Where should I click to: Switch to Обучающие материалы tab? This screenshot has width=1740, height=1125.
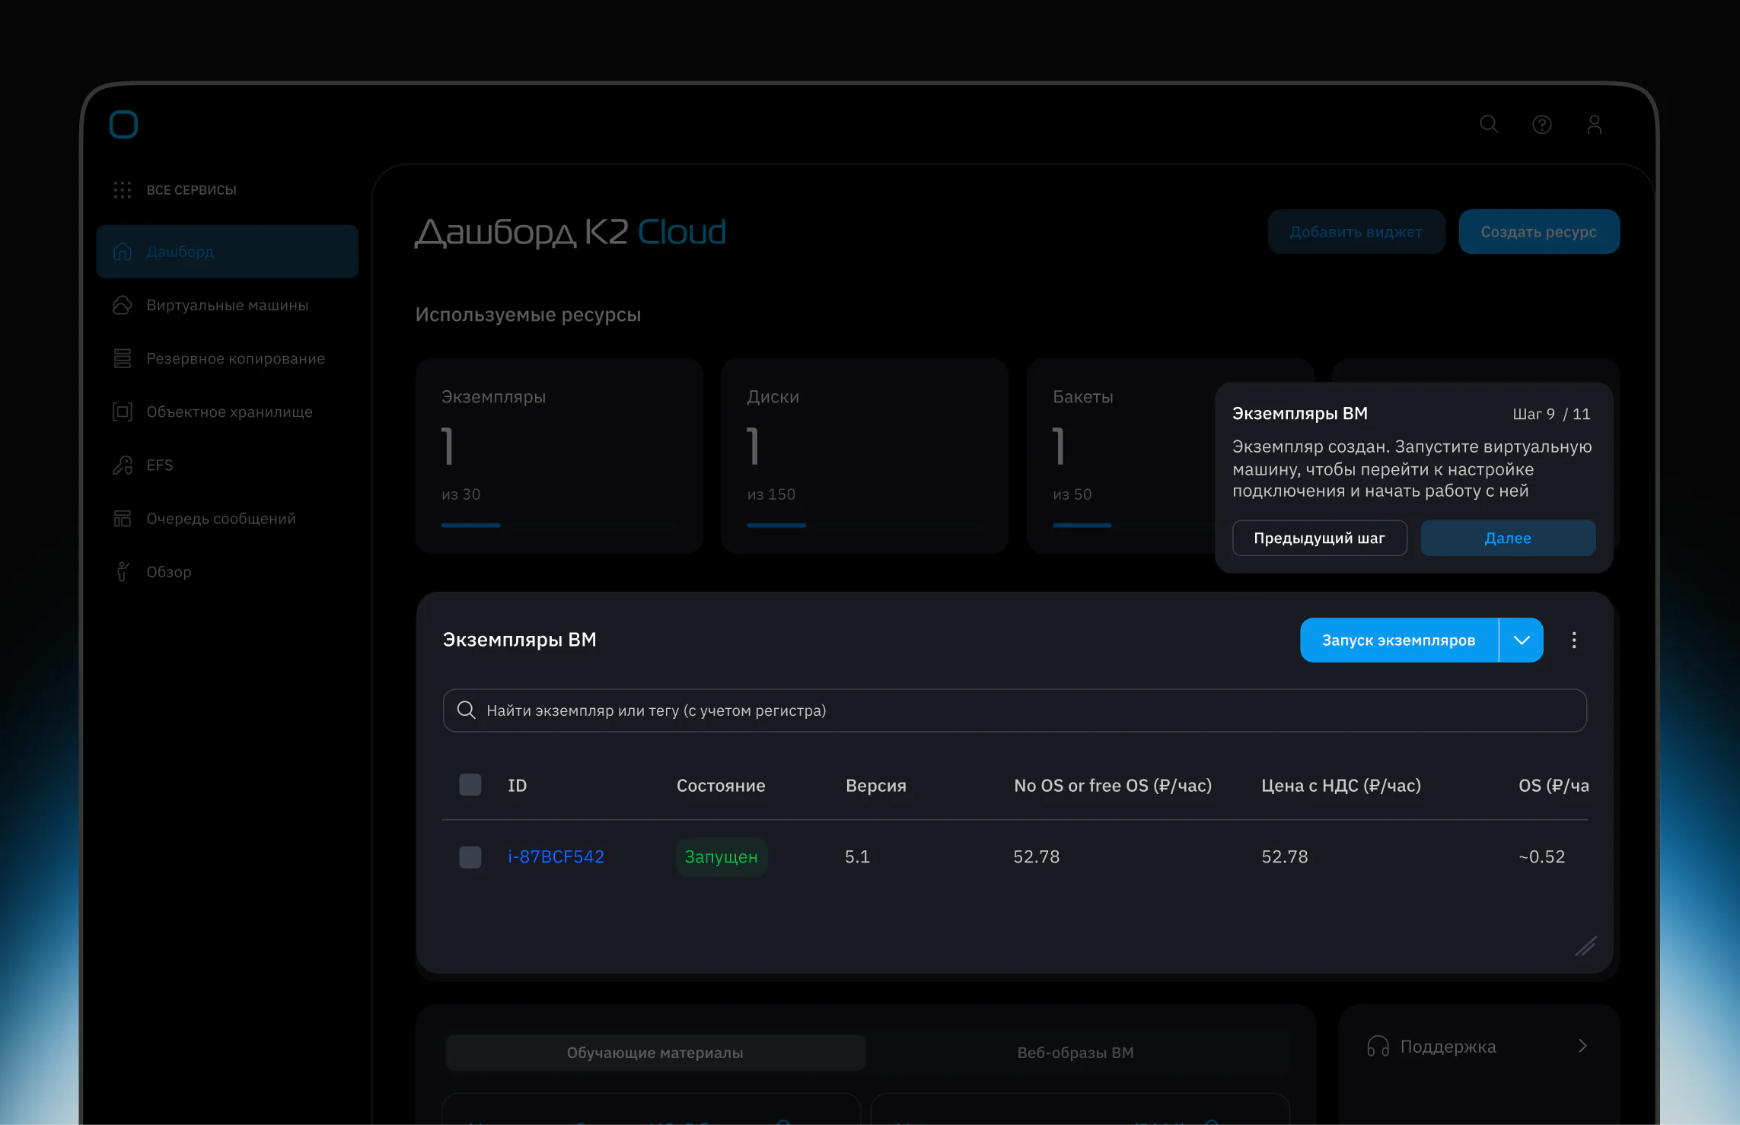(x=655, y=1052)
